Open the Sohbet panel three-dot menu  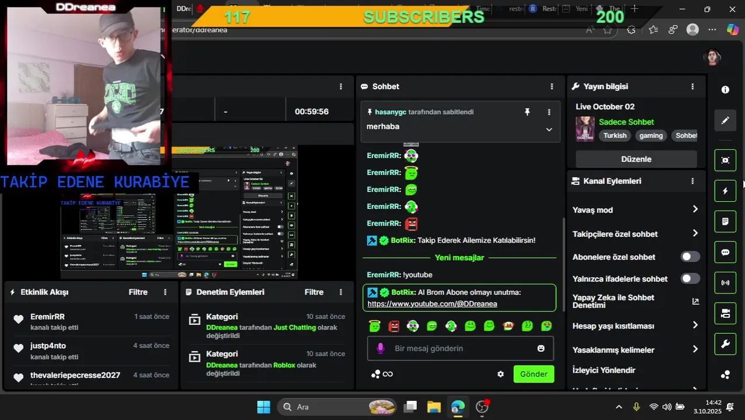tap(552, 86)
